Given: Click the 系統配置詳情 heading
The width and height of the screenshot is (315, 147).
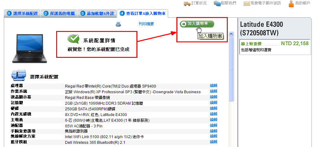Looking at the screenshot, I should pos(99,40).
